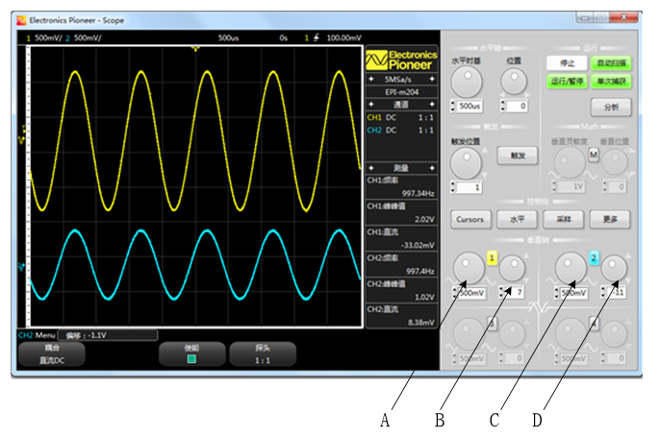Viewport: 659px width, 437px height.
Task: Click the CH1 frequency reading 997.34Hz
Action: click(418, 193)
